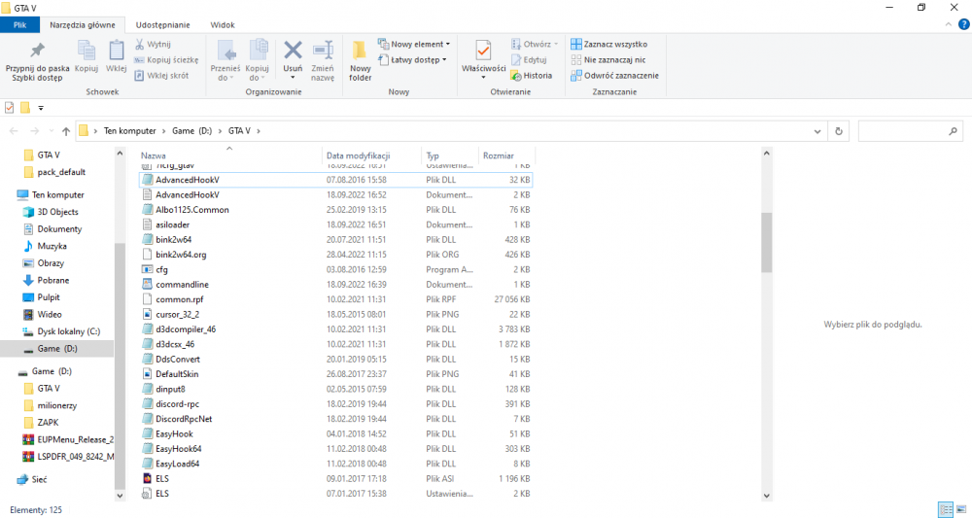
Task: Switch to Udostępnianie tab
Action: (x=163, y=25)
